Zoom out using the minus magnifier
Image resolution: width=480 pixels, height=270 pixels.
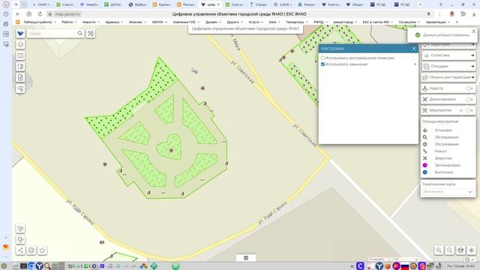[450, 250]
